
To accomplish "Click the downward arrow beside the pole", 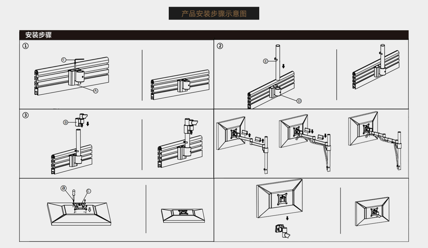I will point(283,66).
